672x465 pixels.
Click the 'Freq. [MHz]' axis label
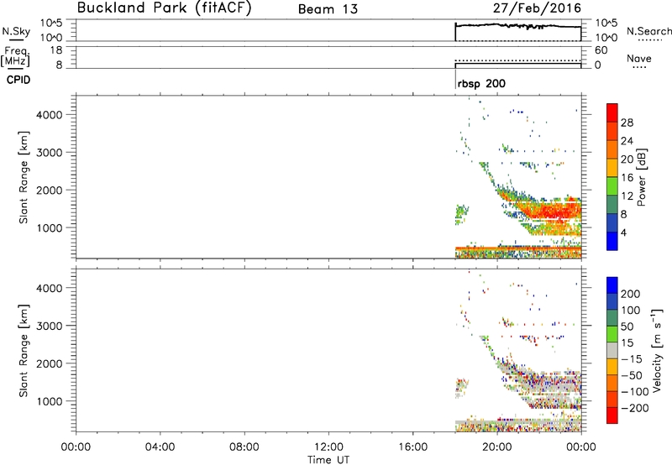15,56
